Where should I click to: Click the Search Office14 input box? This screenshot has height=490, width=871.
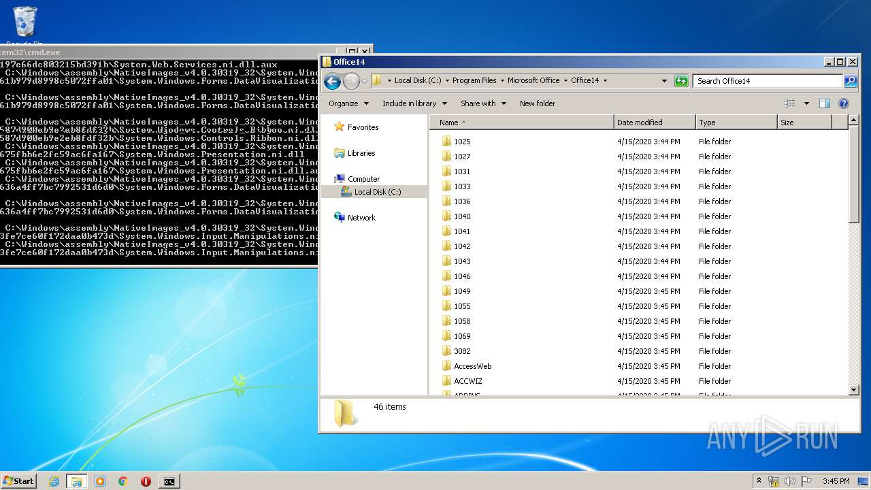coord(769,81)
